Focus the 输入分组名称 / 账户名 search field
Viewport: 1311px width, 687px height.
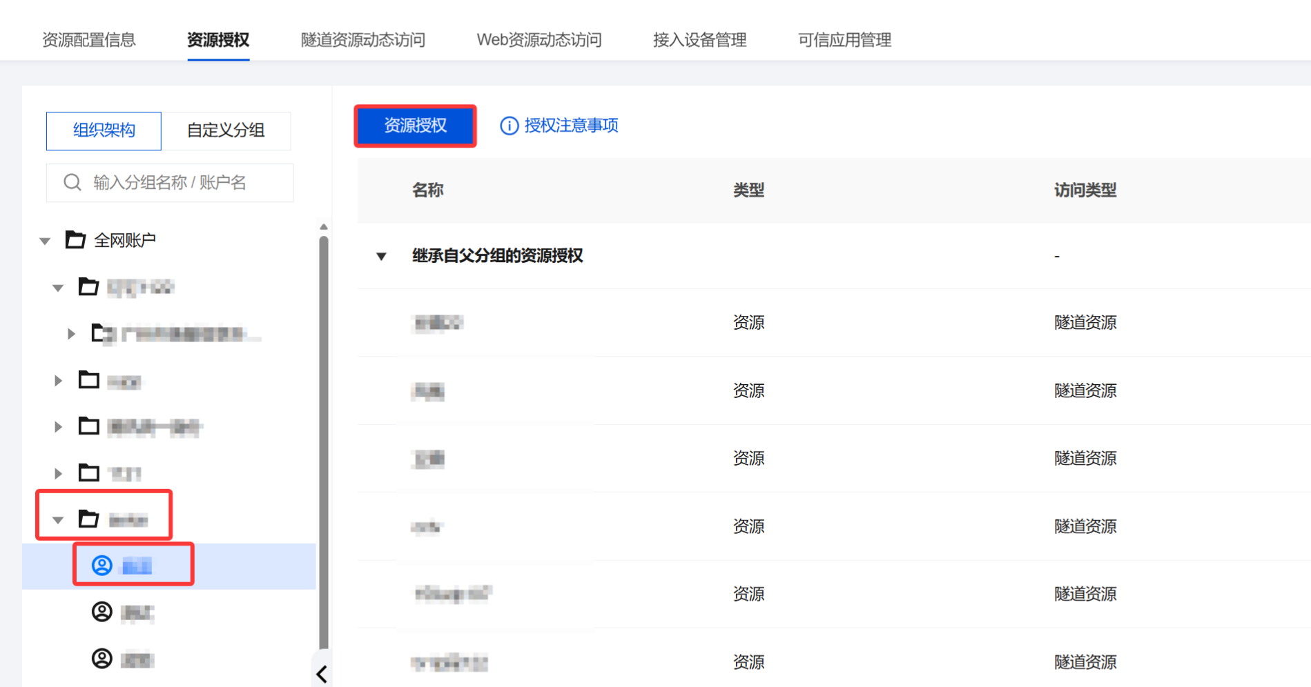point(179,183)
